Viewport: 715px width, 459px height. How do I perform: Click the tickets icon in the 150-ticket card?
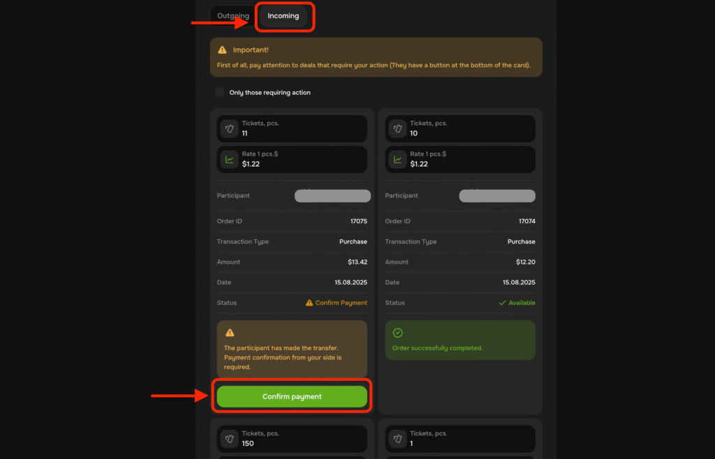click(230, 439)
